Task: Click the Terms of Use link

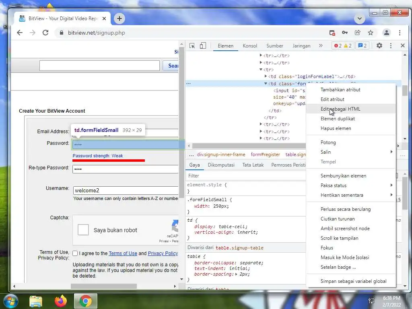Action: click(123, 253)
